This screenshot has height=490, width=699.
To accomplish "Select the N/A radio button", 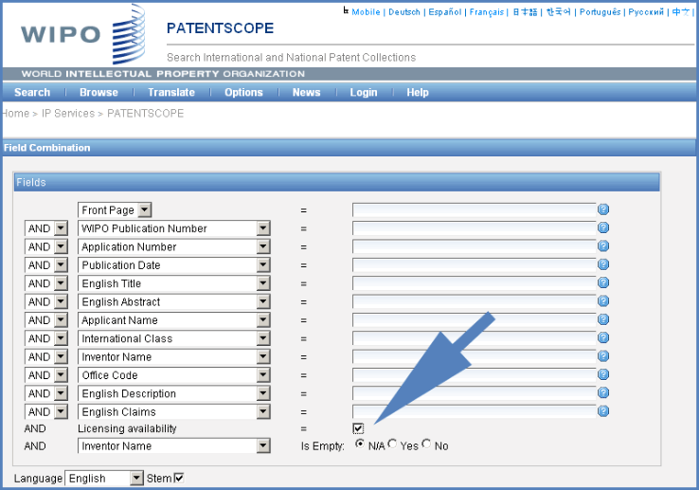I will (359, 444).
